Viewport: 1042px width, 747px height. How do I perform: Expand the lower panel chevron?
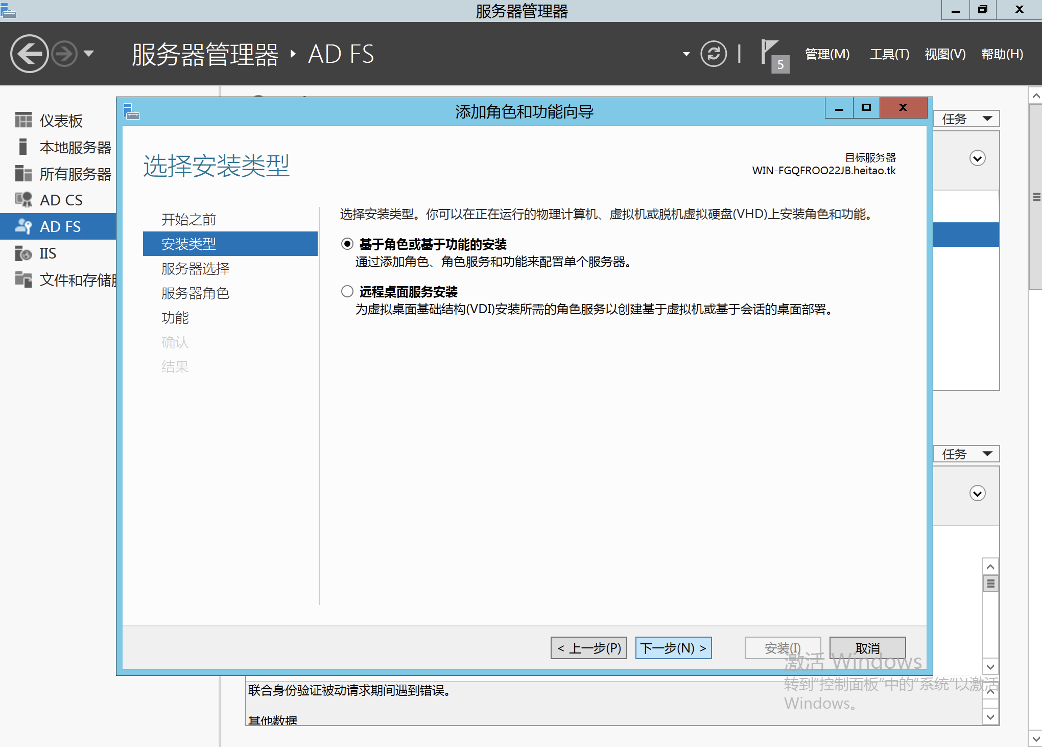(x=978, y=494)
